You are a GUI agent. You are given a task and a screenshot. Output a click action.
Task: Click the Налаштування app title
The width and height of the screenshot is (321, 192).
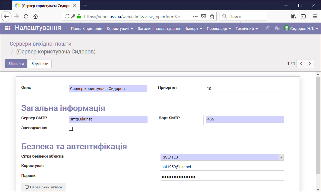pos(38,28)
